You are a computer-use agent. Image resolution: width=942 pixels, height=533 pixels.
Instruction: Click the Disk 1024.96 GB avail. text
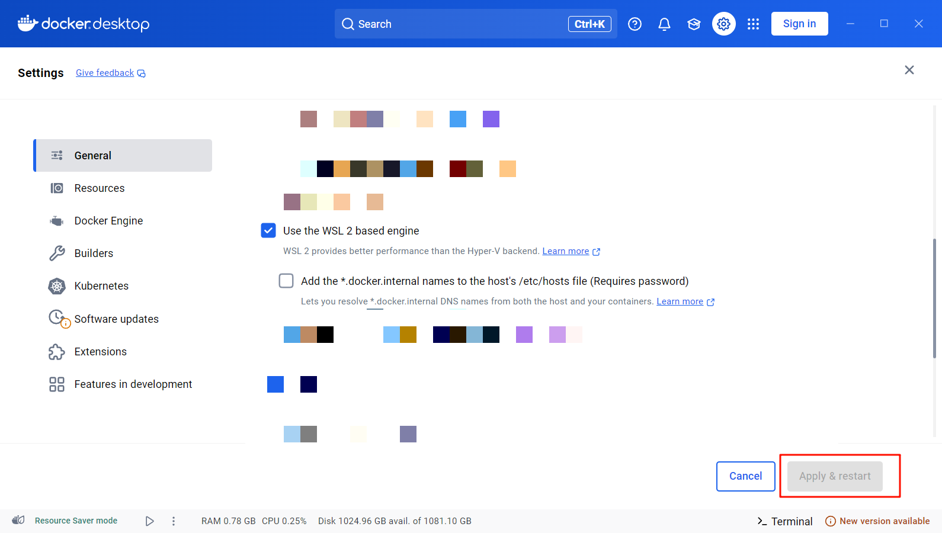tap(395, 521)
